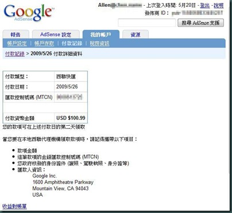This screenshot has width=232, height=213.
Task: Click the 付款記錄 breadcrumb link
Action: coord(15,54)
